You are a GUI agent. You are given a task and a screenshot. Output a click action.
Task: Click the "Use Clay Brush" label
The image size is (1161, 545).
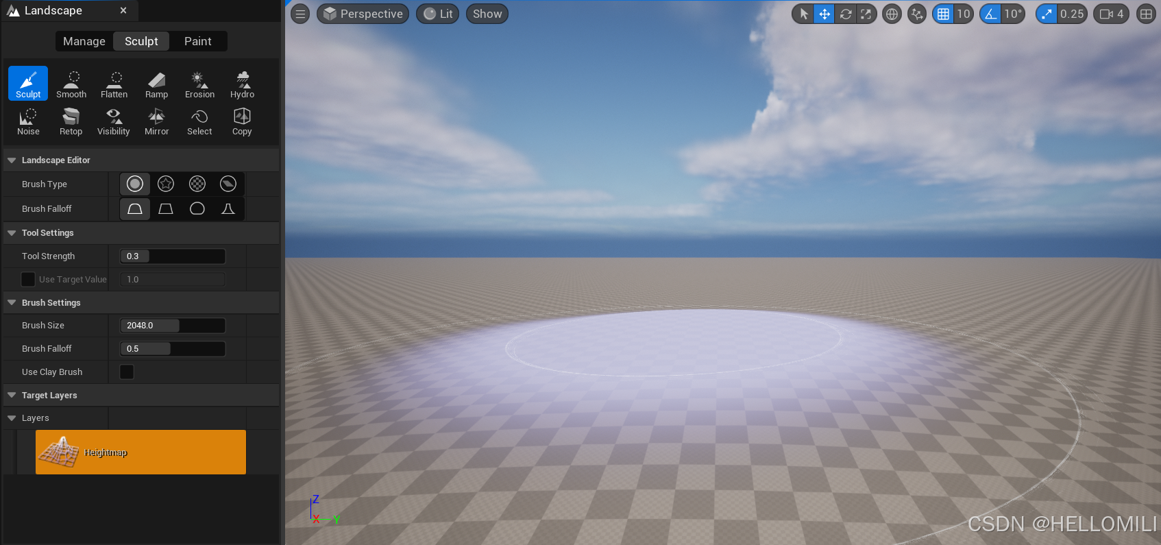52,372
